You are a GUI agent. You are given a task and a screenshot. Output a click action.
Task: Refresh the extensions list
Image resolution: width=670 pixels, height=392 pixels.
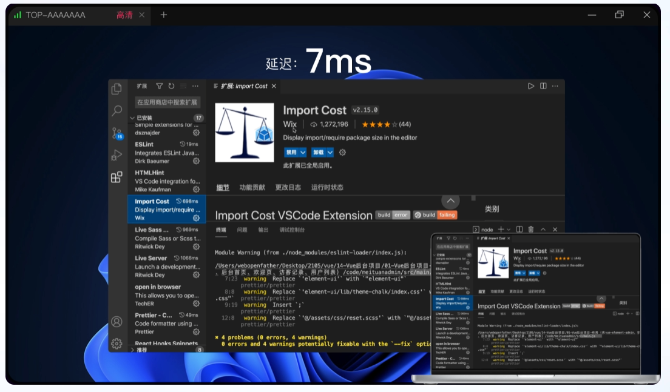click(172, 87)
